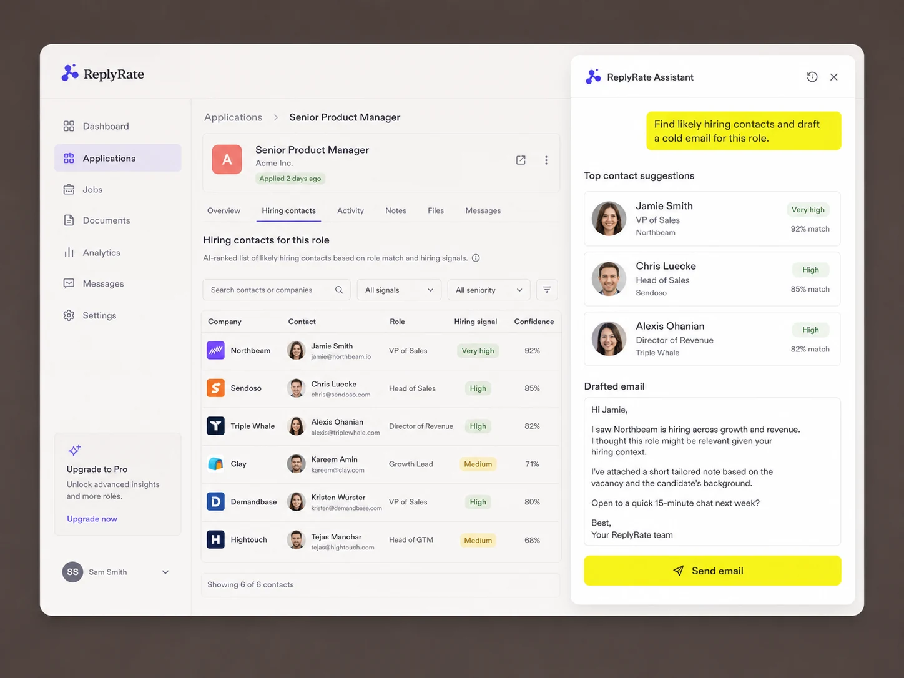Open the Files tab
904x678 pixels.
(x=436, y=210)
